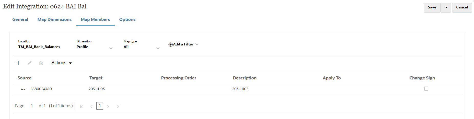Click the edit pencil icon
This screenshot has width=474, height=119.
tap(30, 63)
